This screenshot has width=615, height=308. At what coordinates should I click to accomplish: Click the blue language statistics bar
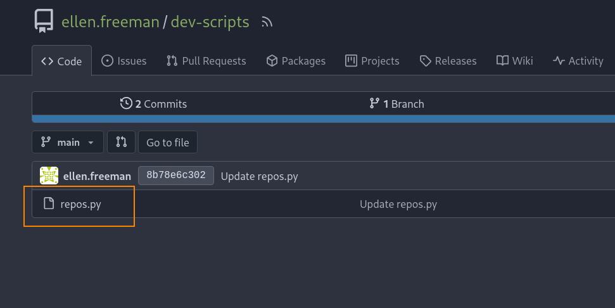[323, 119]
